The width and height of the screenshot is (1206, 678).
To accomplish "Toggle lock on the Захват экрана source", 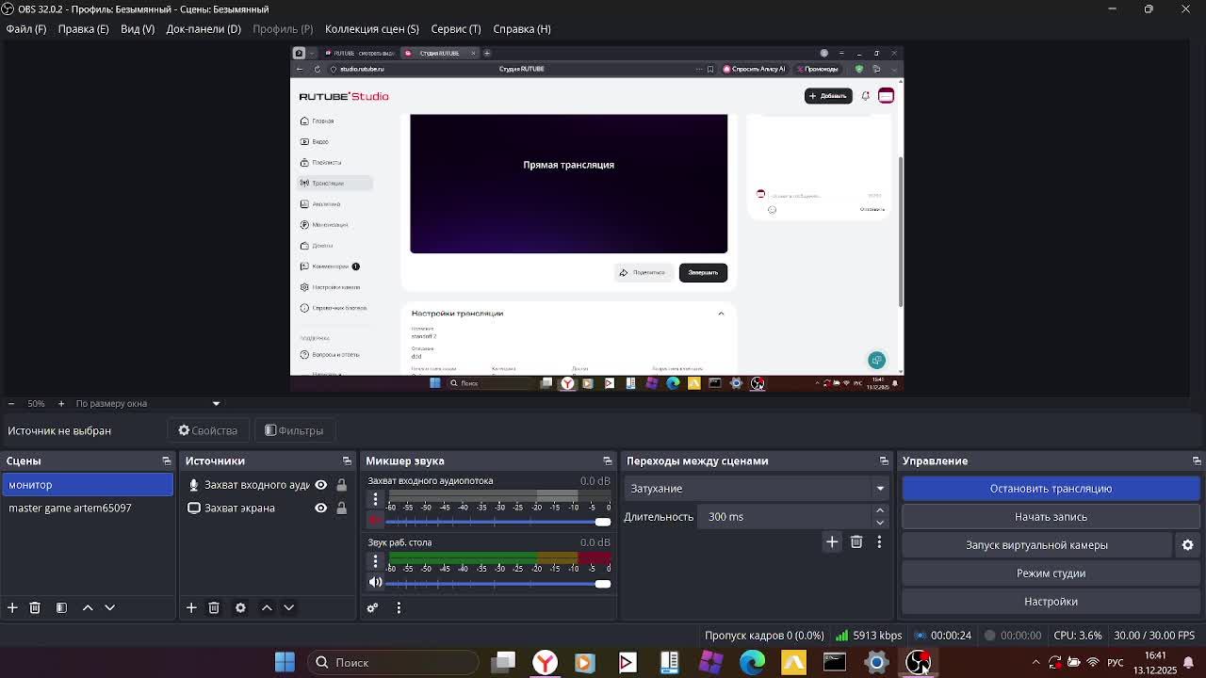I will click(341, 508).
